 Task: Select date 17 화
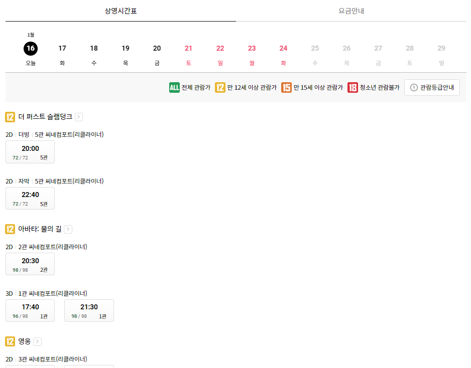click(62, 55)
